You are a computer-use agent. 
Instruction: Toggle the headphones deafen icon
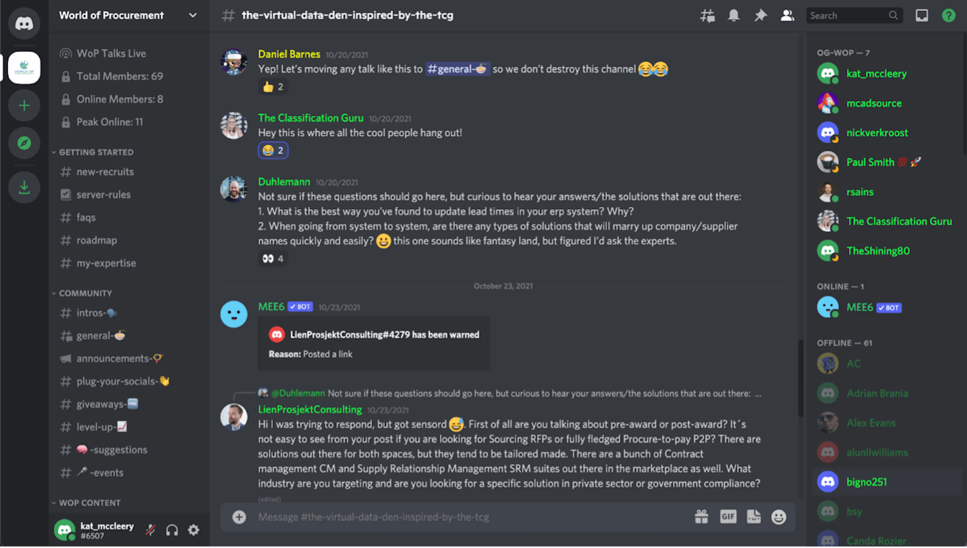[172, 530]
